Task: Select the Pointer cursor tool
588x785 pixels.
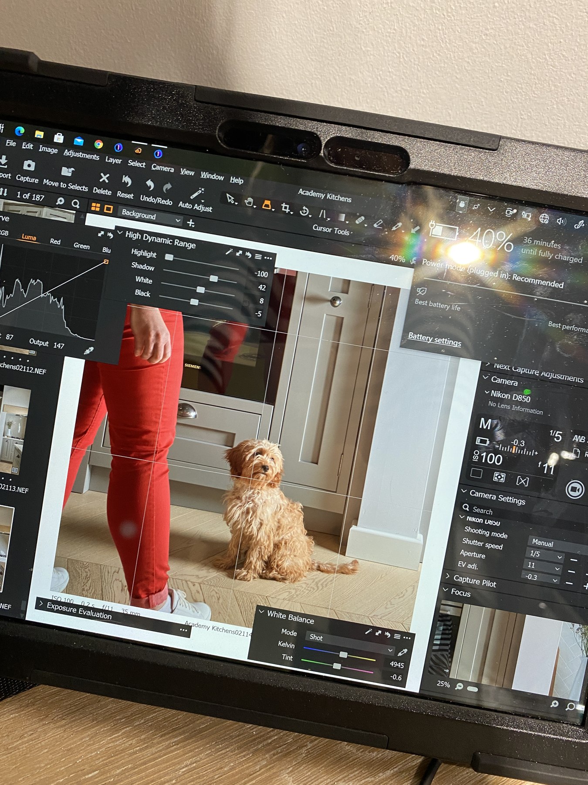Action: tap(230, 199)
